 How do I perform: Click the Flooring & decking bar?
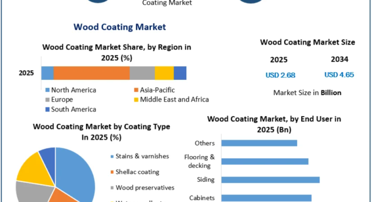(265, 162)
